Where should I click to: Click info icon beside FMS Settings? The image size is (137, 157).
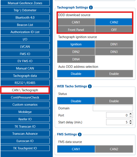tap(80, 134)
